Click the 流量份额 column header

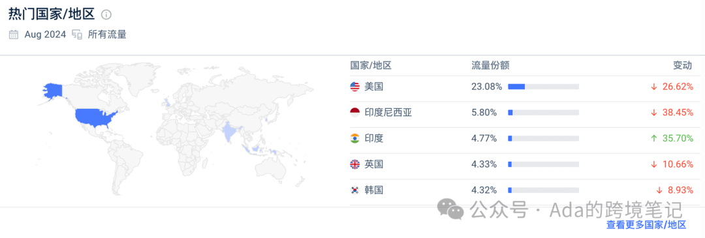click(x=490, y=66)
